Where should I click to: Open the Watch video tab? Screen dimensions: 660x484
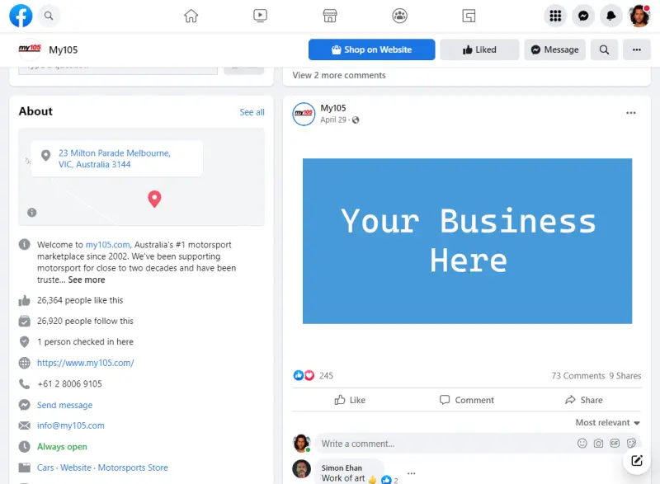(260, 16)
